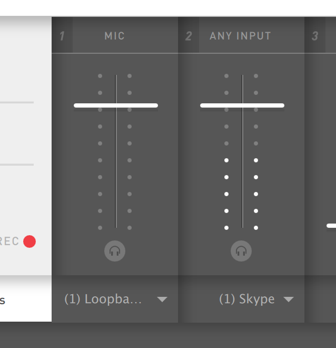Select the MIC channel header label
336x348 pixels.
tap(115, 36)
